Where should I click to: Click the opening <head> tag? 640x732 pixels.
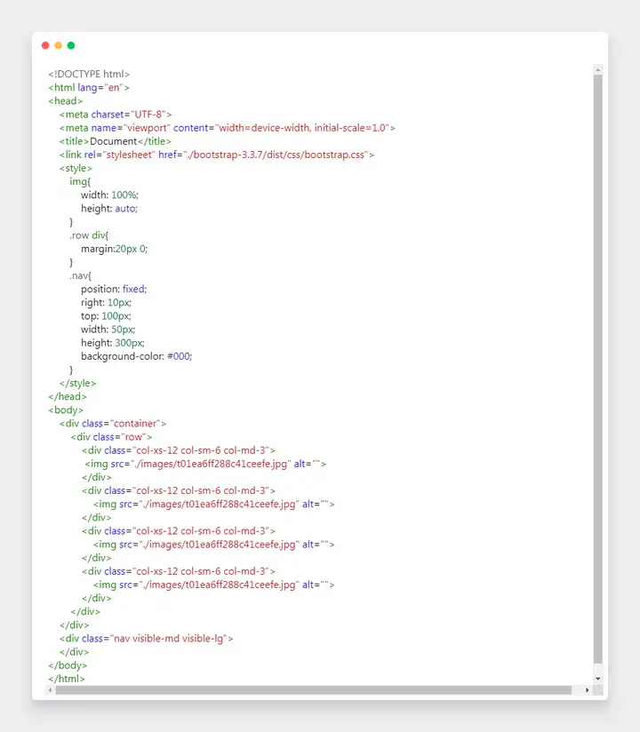click(x=66, y=101)
